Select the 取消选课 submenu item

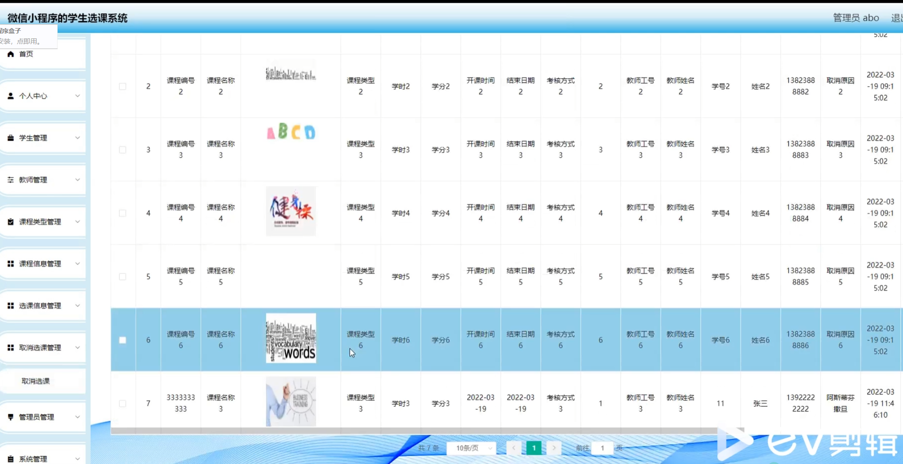point(43,381)
